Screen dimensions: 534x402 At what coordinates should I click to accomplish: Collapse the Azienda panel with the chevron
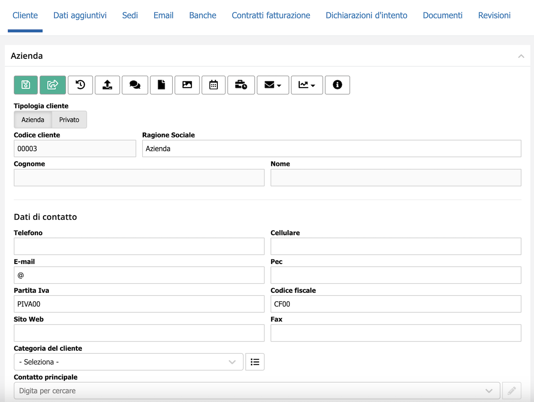pyautogui.click(x=521, y=56)
